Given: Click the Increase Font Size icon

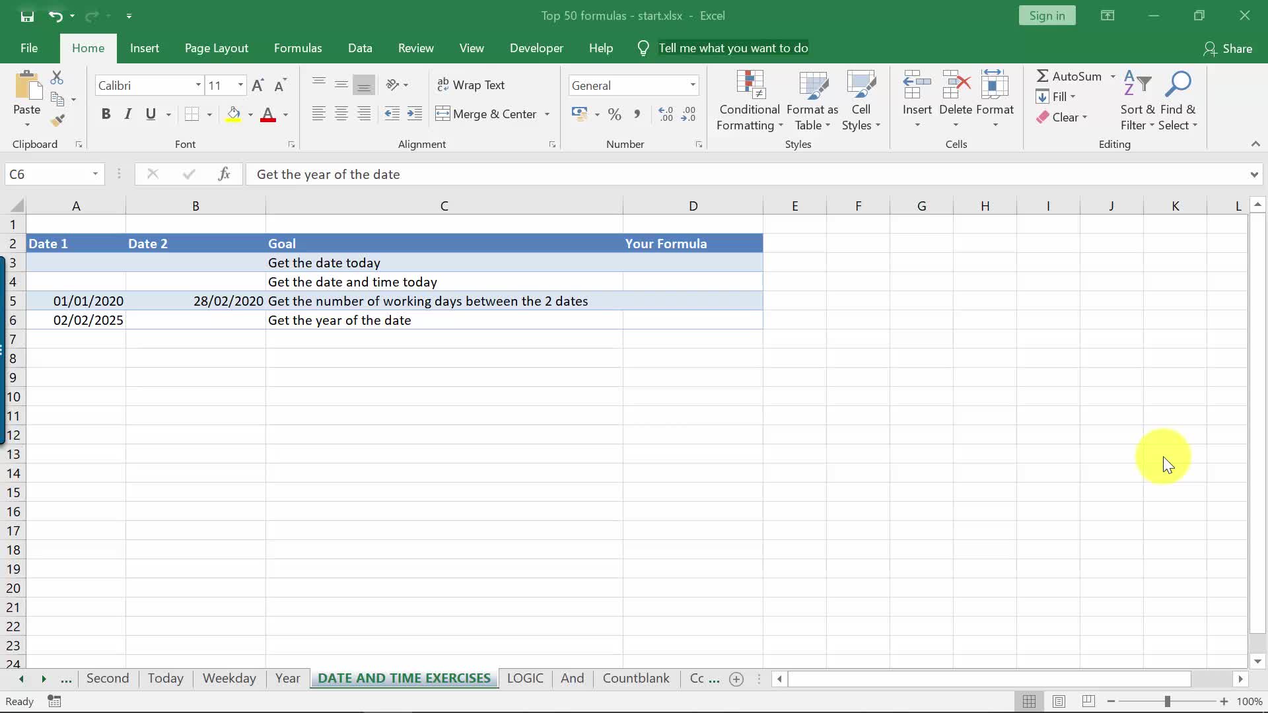Looking at the screenshot, I should click(x=258, y=85).
